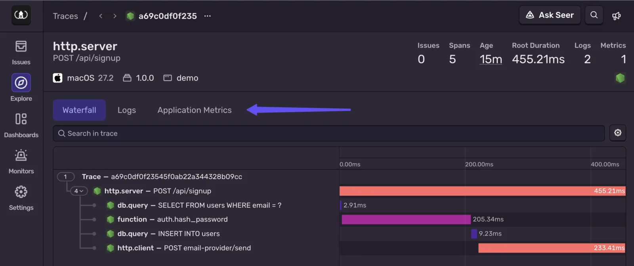Open the header search magnifier
This screenshot has height=266, width=634.
(x=594, y=15)
